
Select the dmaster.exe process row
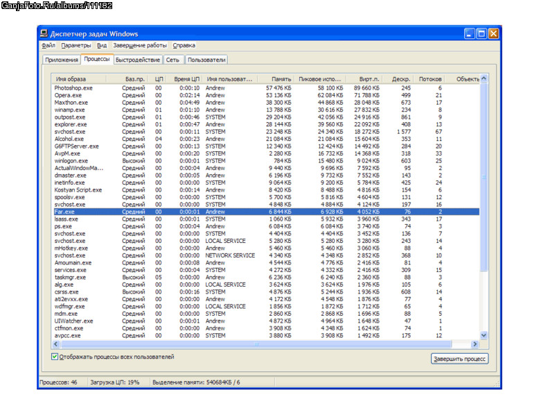pos(266,176)
